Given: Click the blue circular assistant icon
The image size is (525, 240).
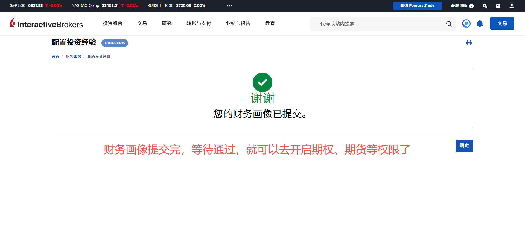Looking at the screenshot, I should [466, 24].
